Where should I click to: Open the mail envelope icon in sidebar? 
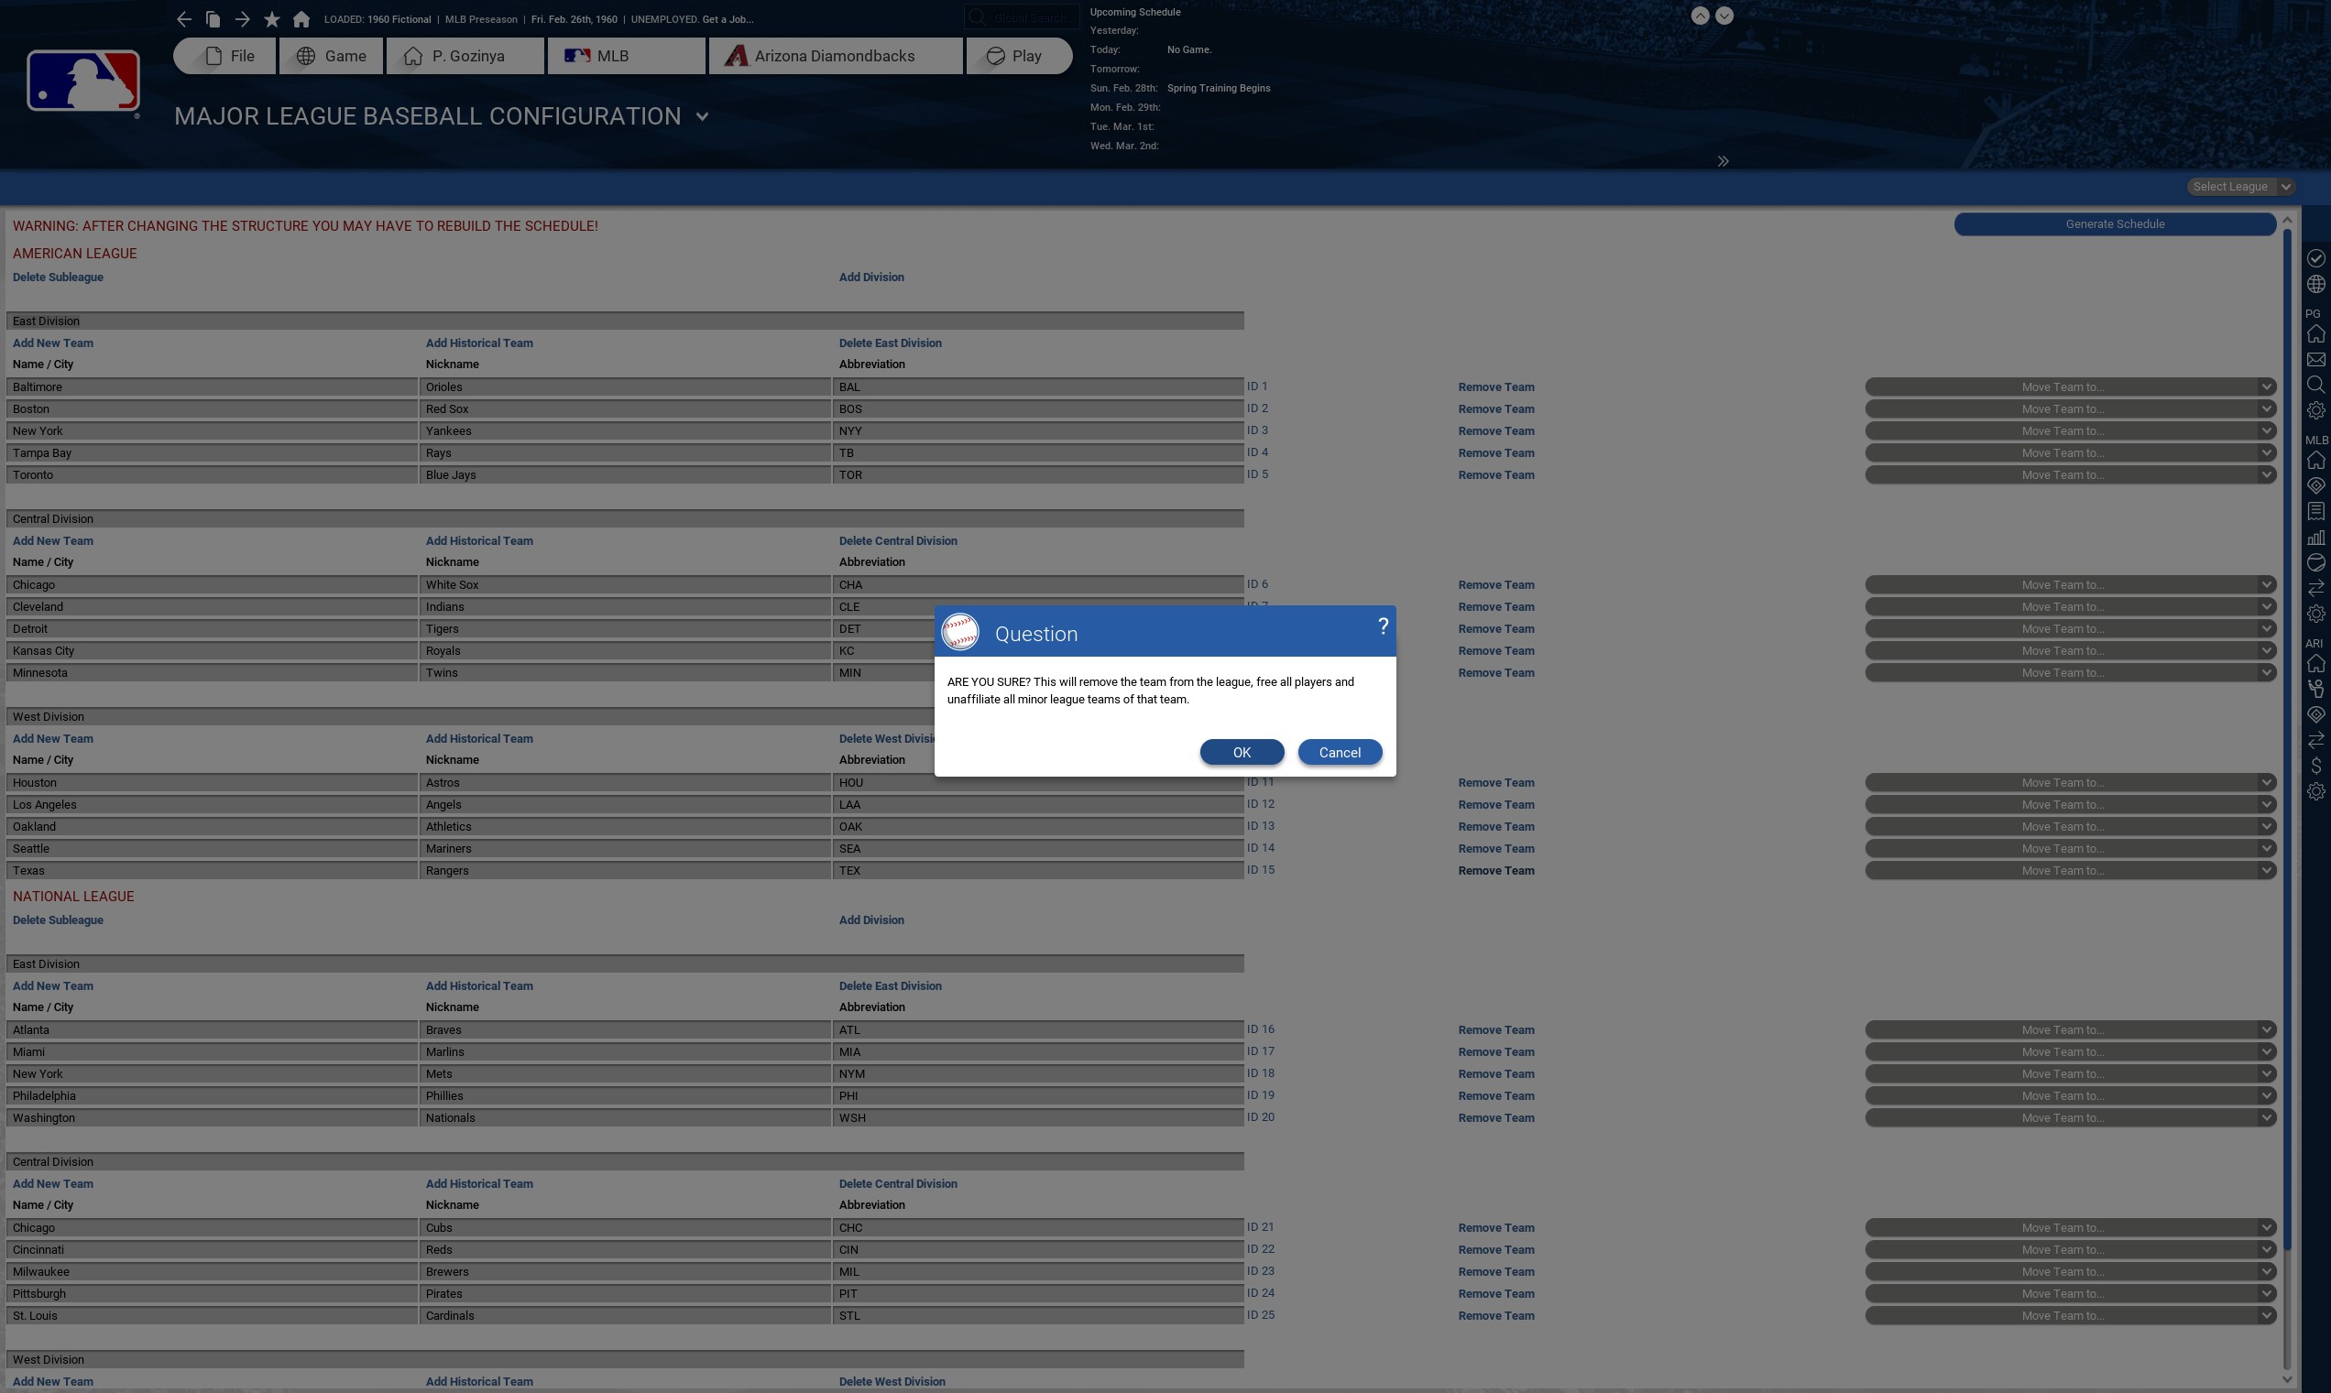coord(2316,360)
